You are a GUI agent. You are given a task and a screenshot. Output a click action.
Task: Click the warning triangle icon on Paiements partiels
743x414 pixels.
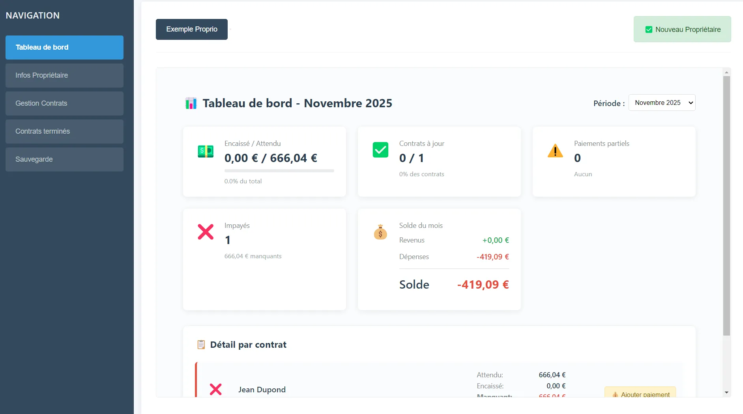(555, 151)
